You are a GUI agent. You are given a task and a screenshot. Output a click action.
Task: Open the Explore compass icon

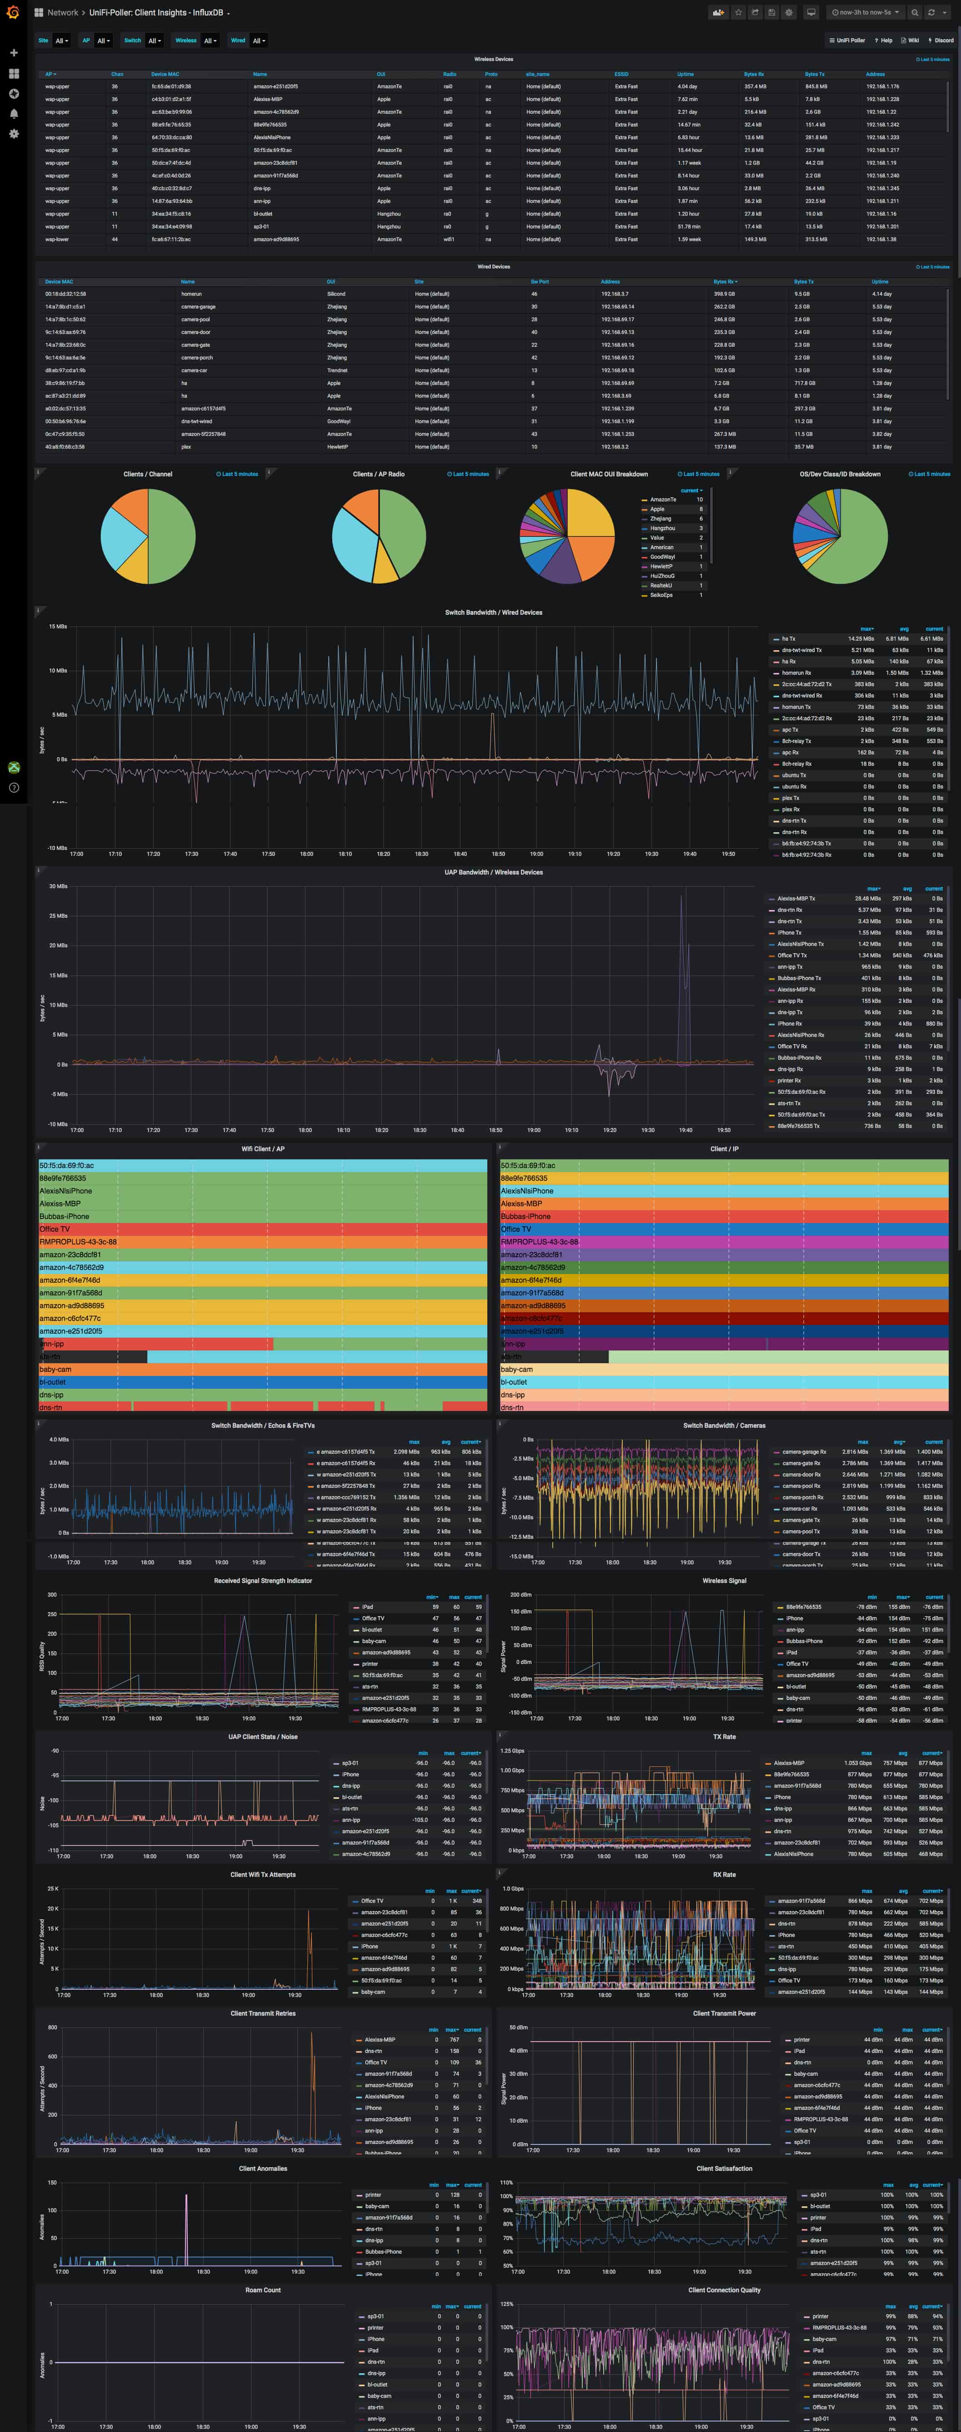pos(13,93)
